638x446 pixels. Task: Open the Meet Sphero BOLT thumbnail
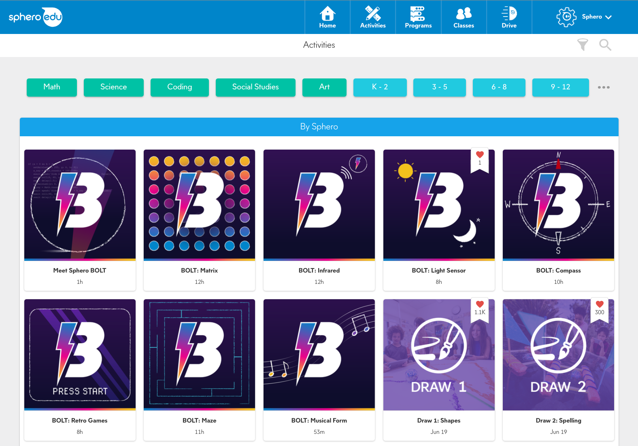(80, 205)
